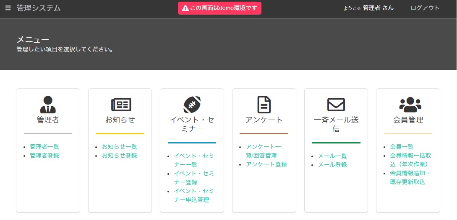Open 会員情報追加・既存更新取込
The height and width of the screenshot is (220, 457).
[x=410, y=178]
